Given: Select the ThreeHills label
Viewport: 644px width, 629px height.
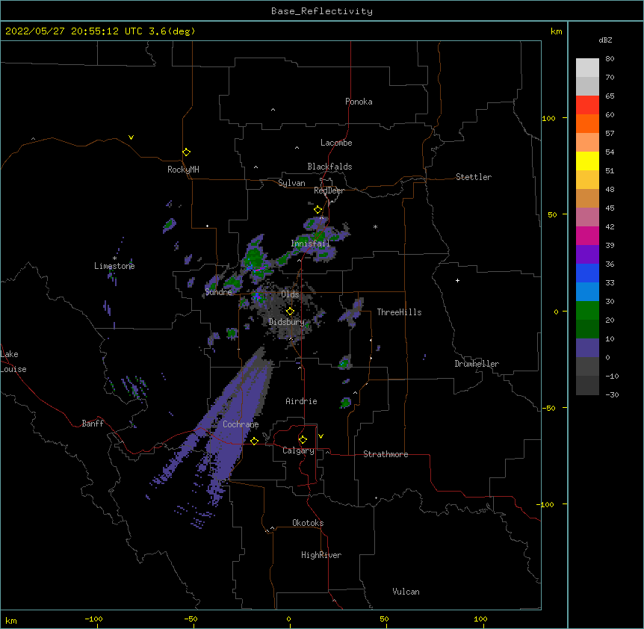Looking at the screenshot, I should point(399,312).
